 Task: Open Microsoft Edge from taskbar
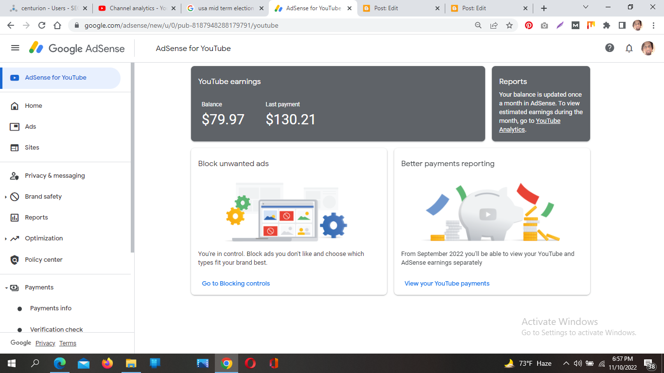59,363
